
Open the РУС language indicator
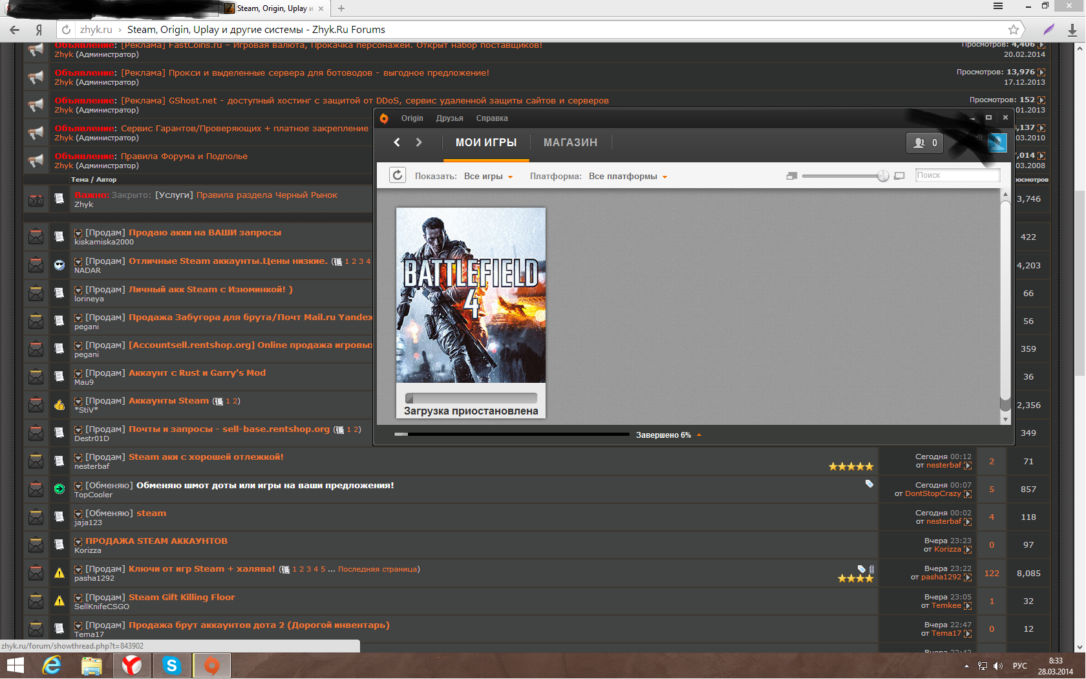point(1020,666)
